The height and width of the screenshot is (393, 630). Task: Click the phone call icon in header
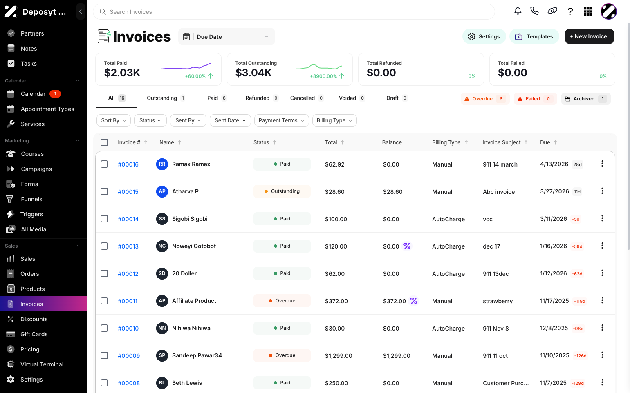pos(534,11)
